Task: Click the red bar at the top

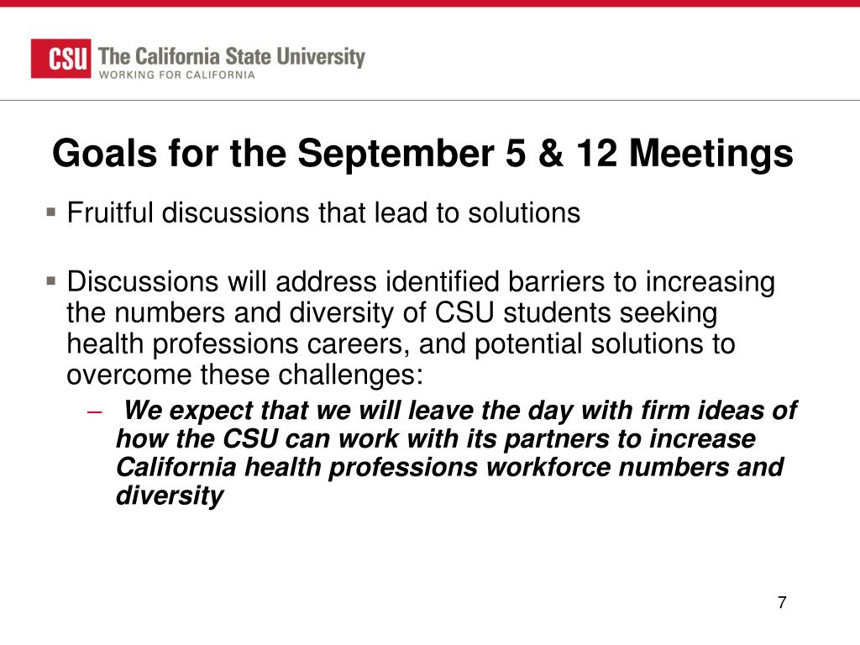Action: [430, 3]
